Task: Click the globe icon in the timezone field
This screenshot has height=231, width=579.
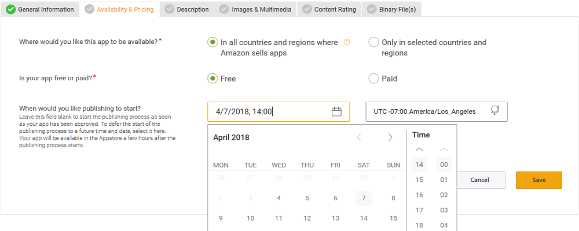Action: tap(495, 111)
